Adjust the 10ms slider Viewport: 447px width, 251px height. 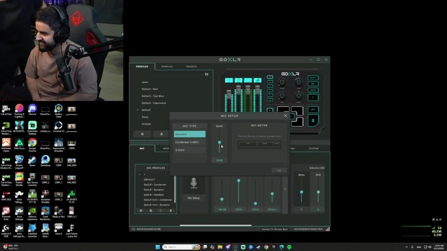(255, 204)
